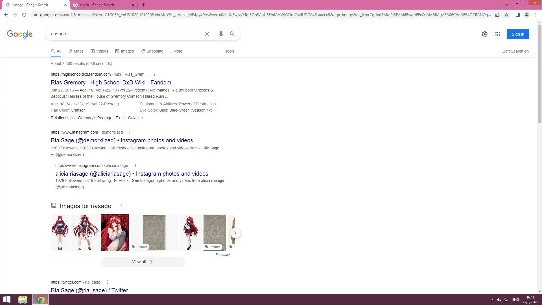Open Rias Gremory High School DxD Wiki link
Screen dimensions: 542x305
click(111, 82)
